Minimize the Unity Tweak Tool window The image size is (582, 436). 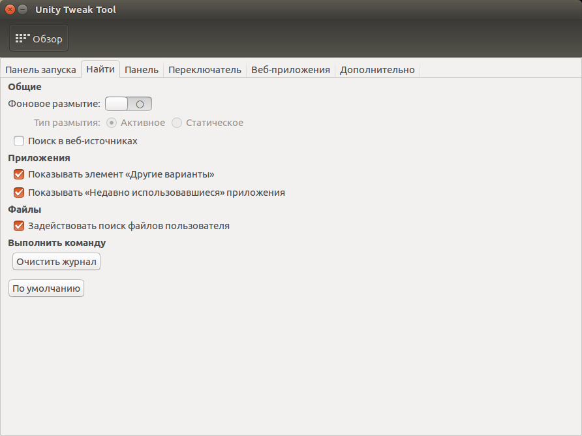pyautogui.click(x=23, y=10)
